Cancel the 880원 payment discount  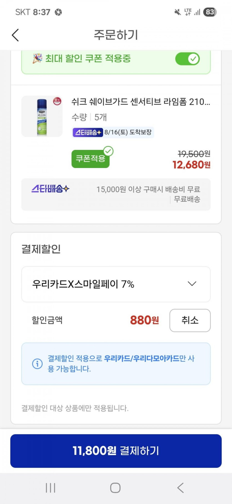pos(190,320)
